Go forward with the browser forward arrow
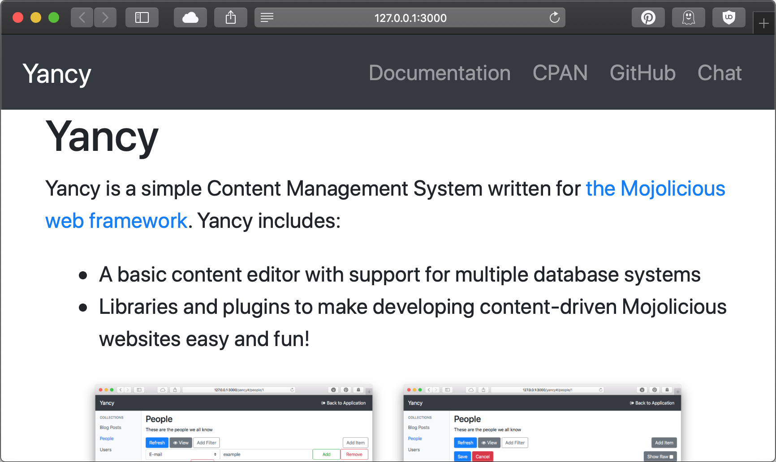This screenshot has height=462, width=776. [105, 18]
